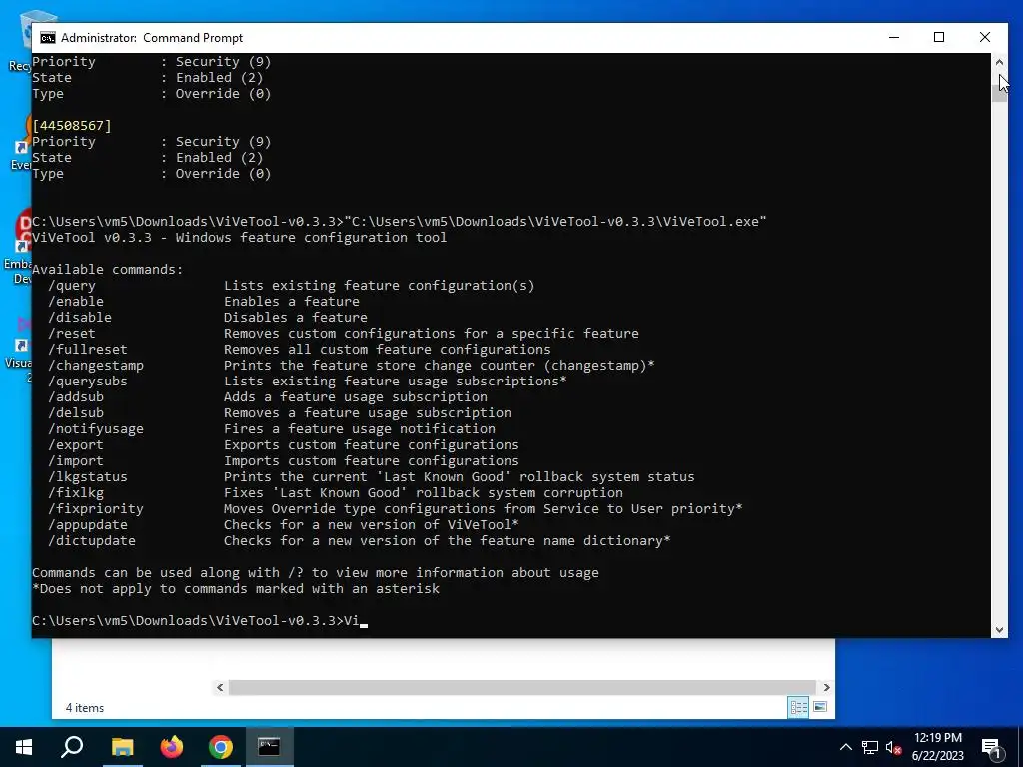Click the 'Available commands:' heading
Screen dimensions: 1023x767
tap(108, 270)
